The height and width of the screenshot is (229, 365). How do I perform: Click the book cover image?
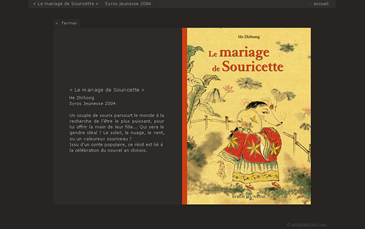pos(246,116)
